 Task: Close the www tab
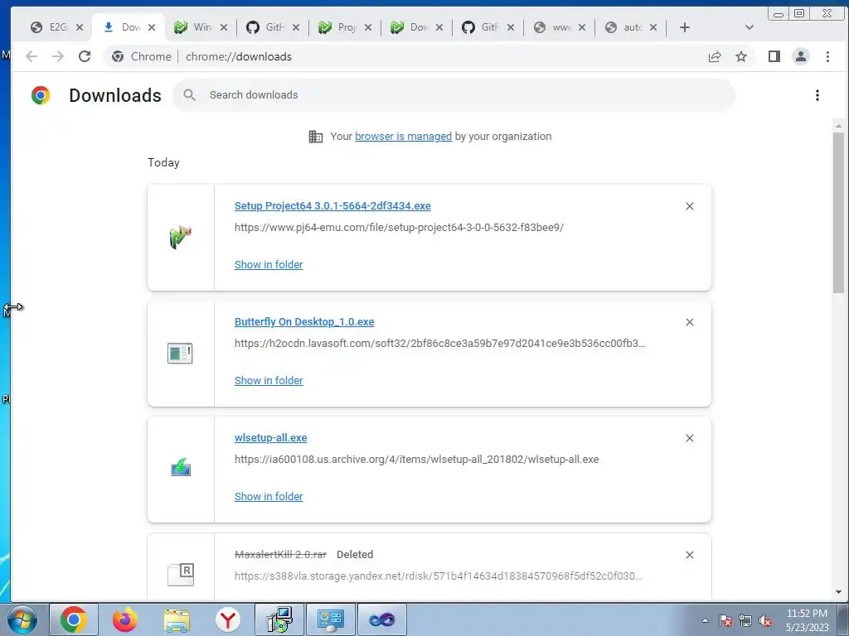coord(582,27)
